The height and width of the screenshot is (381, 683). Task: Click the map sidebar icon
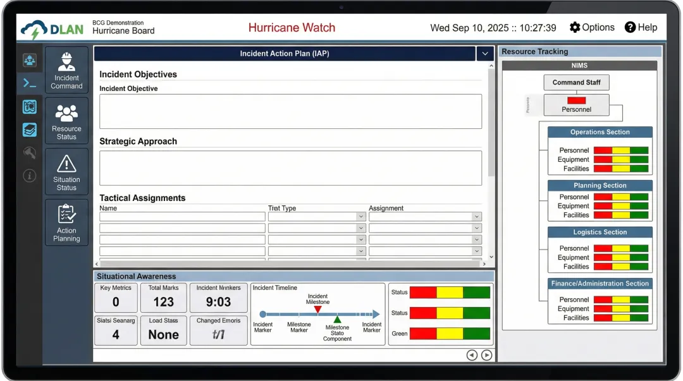(x=30, y=106)
